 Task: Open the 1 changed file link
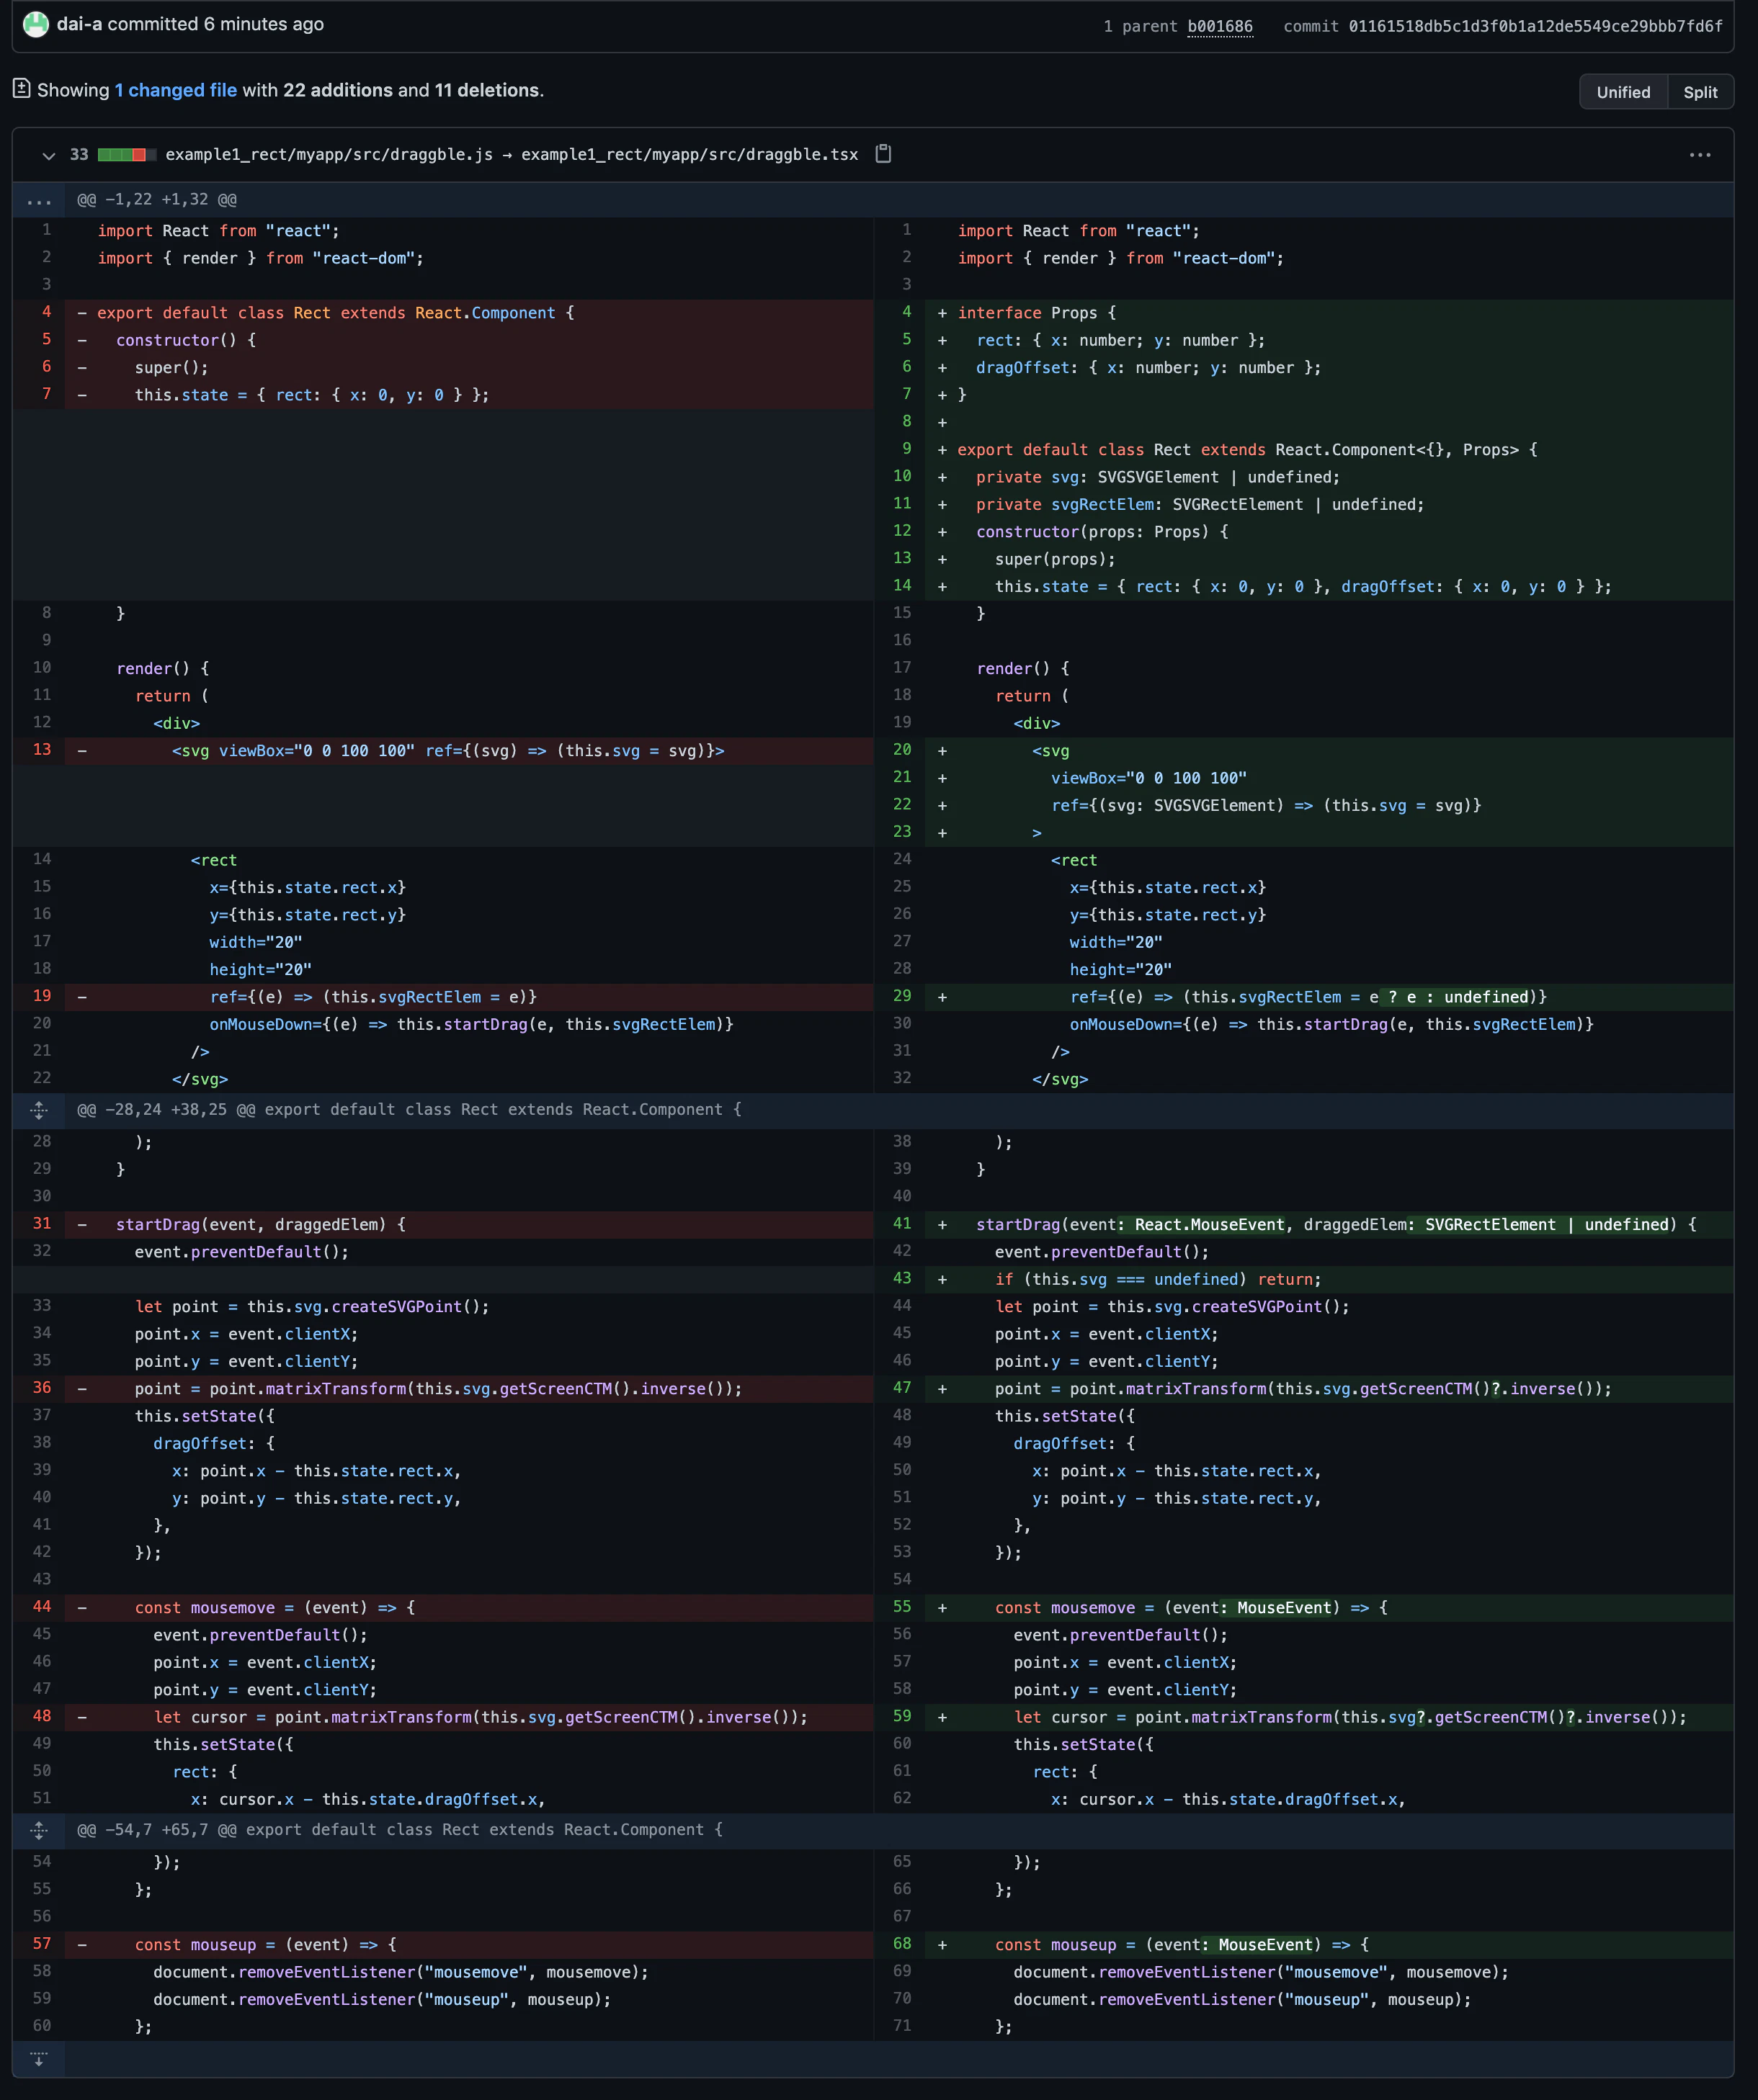coord(175,90)
